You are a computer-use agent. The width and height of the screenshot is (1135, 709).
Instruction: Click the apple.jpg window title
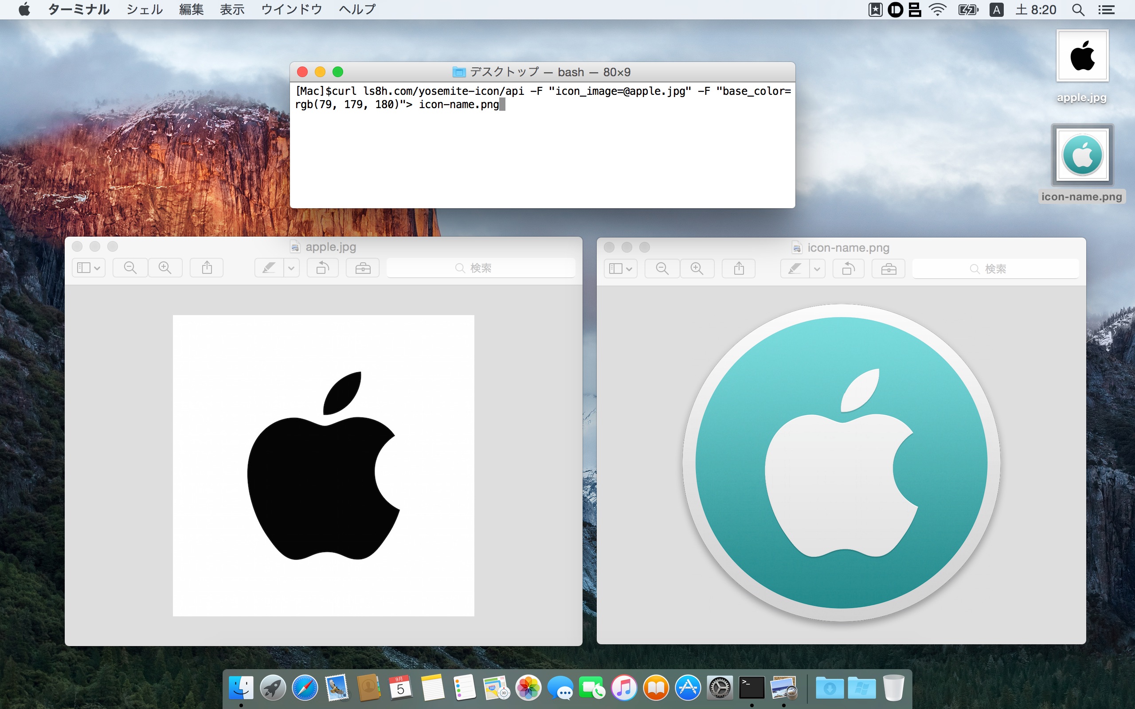click(331, 247)
